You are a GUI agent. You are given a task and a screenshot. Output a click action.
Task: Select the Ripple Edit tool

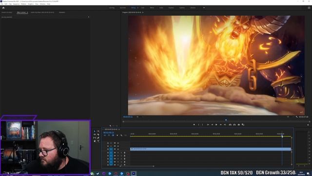[x=95, y=134]
